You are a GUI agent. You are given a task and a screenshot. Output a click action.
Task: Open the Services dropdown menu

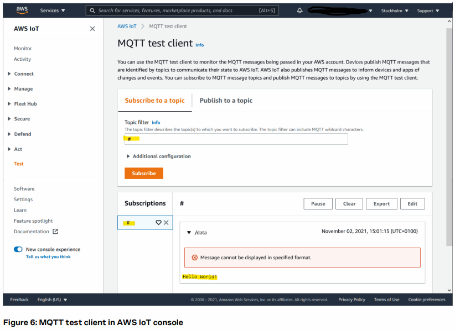pyautogui.click(x=53, y=11)
